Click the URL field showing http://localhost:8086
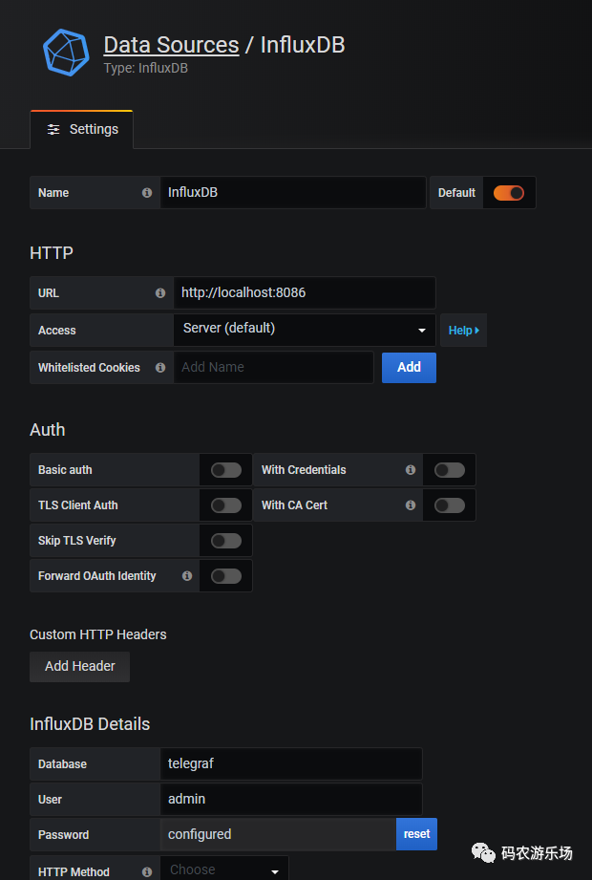The height and width of the screenshot is (880, 592). pos(305,292)
